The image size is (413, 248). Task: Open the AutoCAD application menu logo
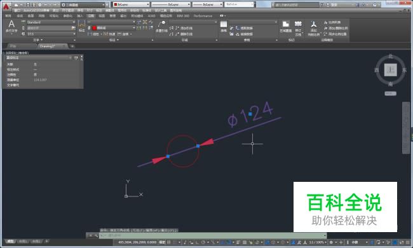6,6
